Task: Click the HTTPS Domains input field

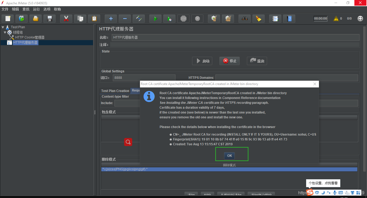Action: [x=287, y=78]
